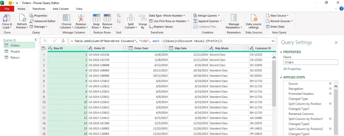Screen dimensions: 344x136
Task: Open the Use First Row as Headers dropdown
Action: point(169,21)
